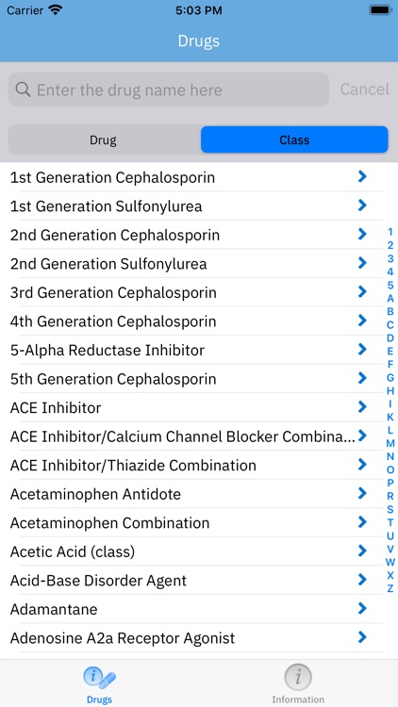
Task: Tap chevron for 5-Alpha Reductase Inhibitor
Action: point(362,350)
